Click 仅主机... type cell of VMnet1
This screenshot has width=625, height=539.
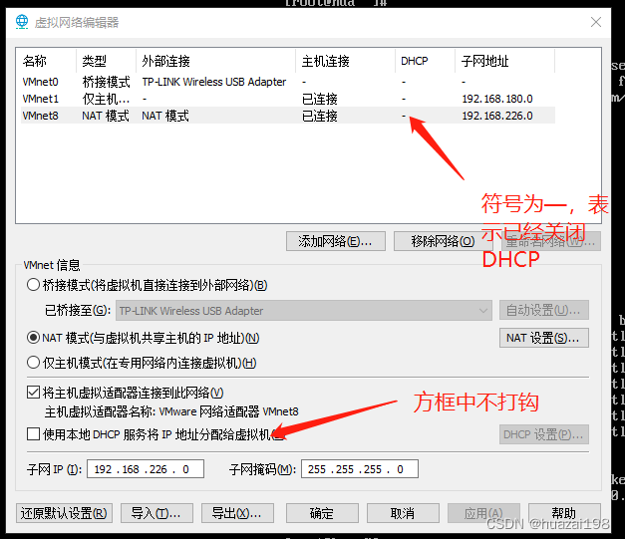[106, 99]
